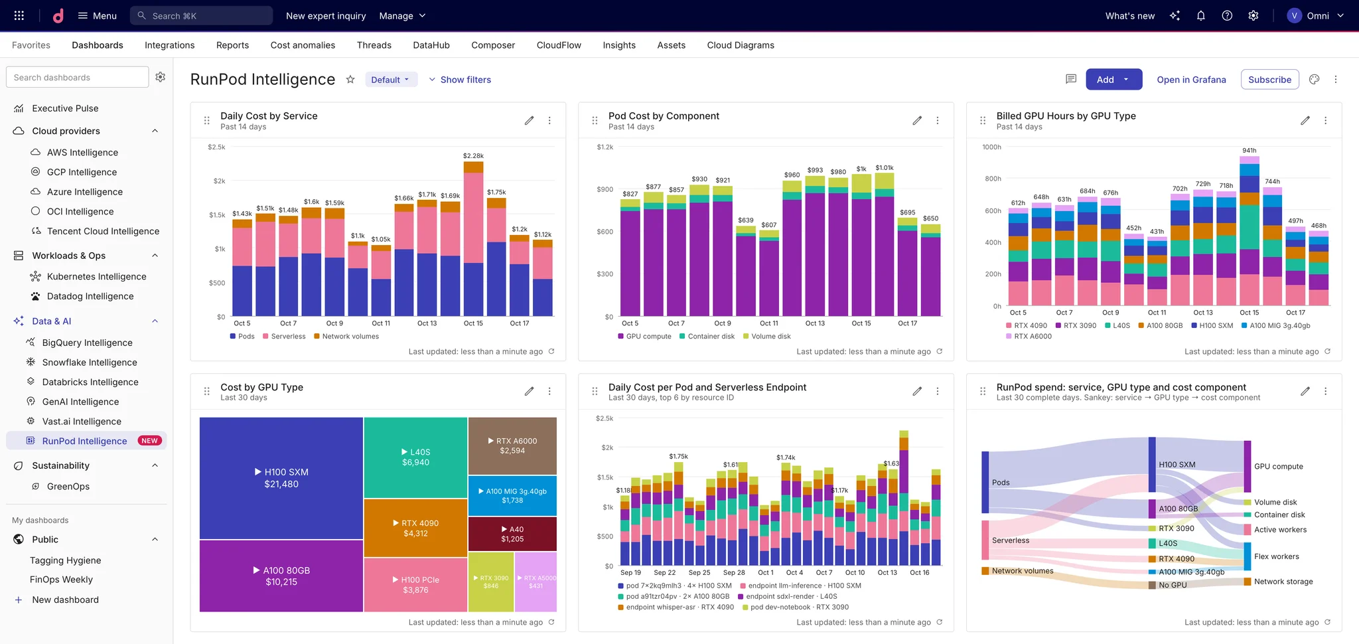
Task: Toggle Serverless series in Daily Cost legend
Action: 284,336
